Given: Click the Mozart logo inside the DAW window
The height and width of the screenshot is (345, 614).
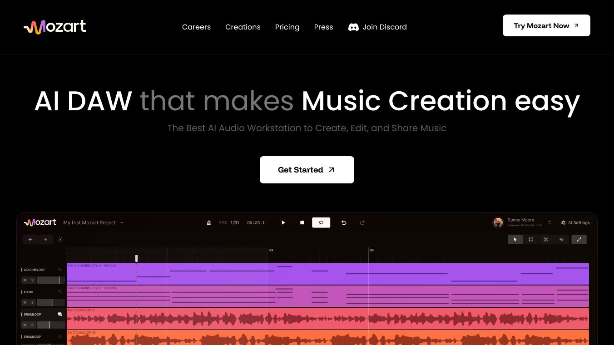Looking at the screenshot, I should (40, 222).
